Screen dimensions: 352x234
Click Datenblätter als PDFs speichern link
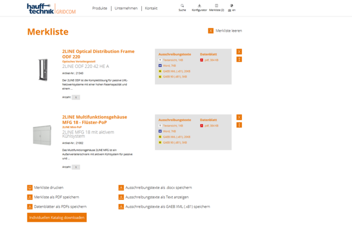click(60, 207)
